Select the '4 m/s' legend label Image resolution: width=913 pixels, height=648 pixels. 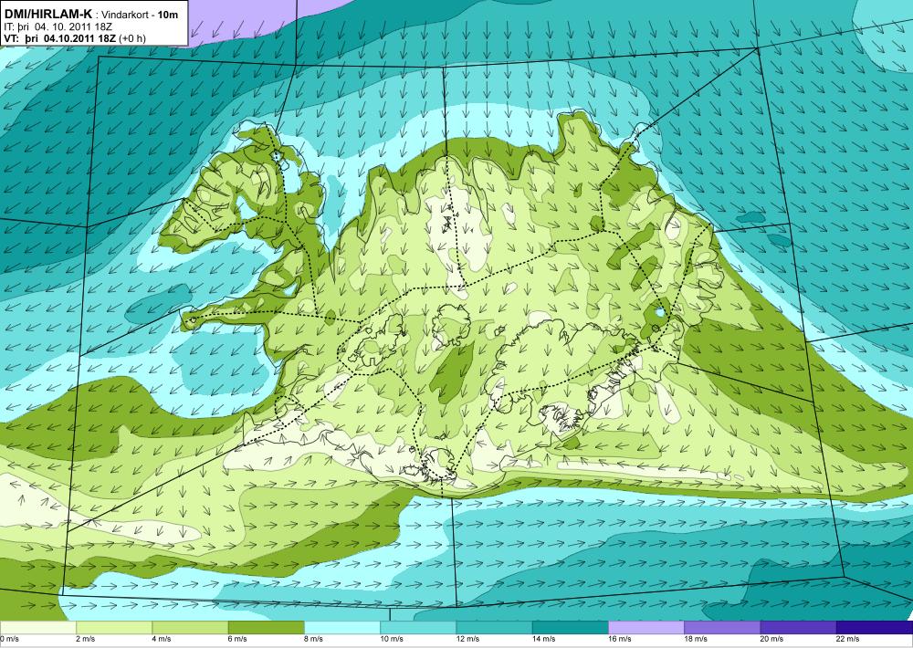(162, 639)
